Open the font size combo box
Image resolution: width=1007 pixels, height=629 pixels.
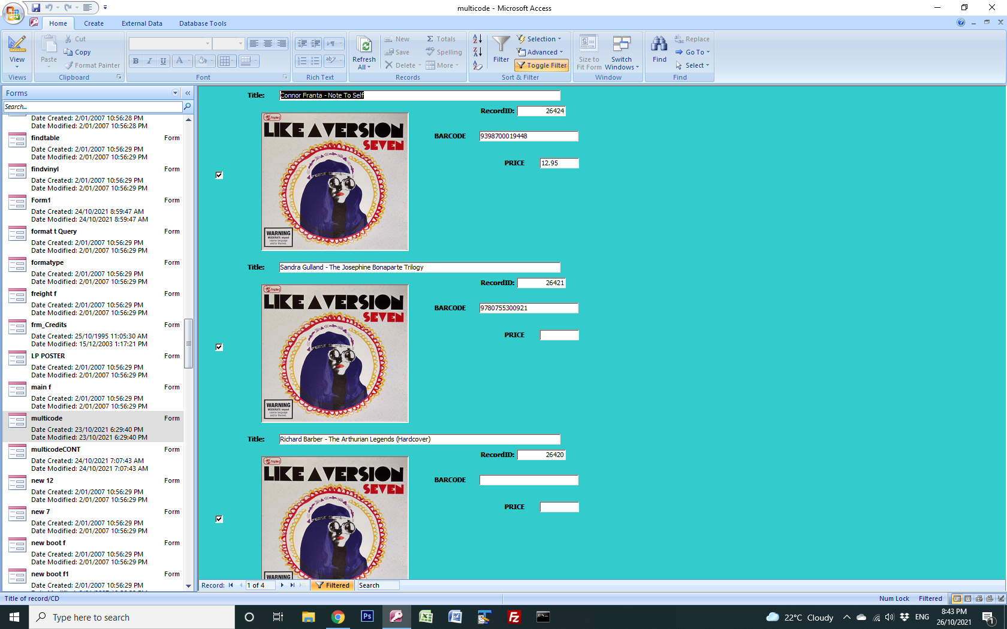click(228, 44)
